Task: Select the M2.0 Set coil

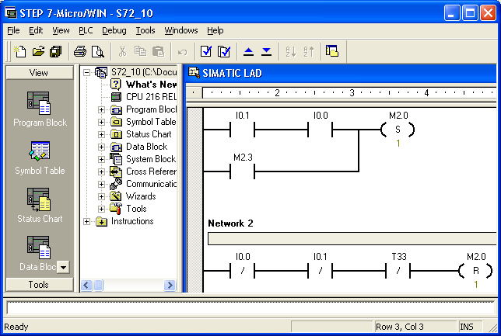Action: [398, 129]
